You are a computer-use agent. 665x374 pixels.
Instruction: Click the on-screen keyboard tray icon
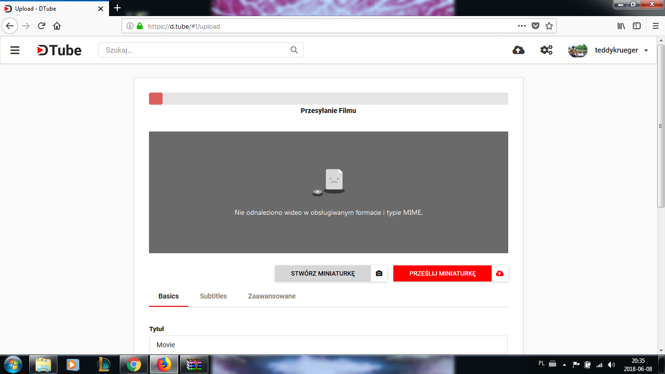(x=553, y=363)
